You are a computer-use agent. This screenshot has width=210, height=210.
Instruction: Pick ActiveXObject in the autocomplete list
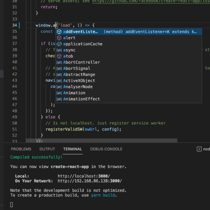(x=79, y=81)
